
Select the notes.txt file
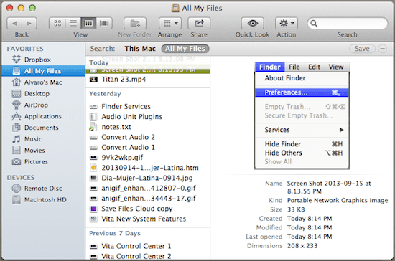click(x=116, y=127)
